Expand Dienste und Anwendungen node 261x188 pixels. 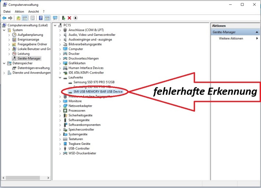pos(4,73)
